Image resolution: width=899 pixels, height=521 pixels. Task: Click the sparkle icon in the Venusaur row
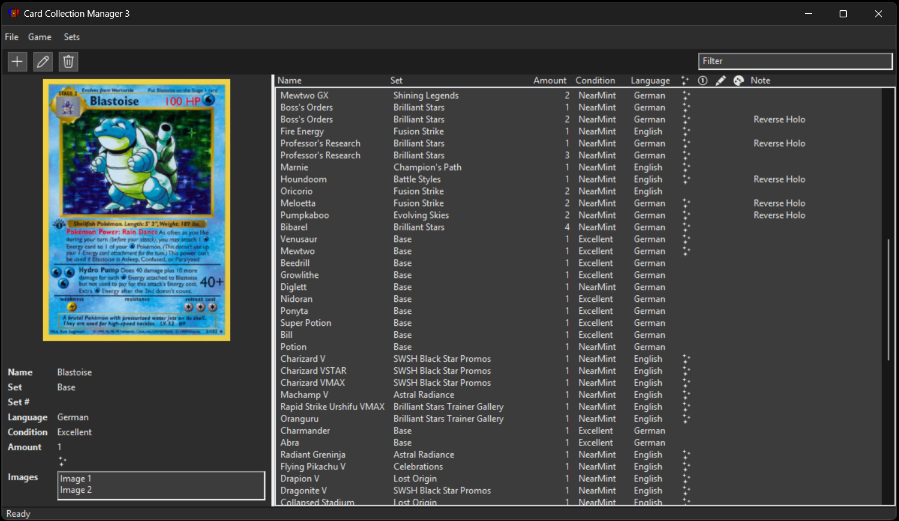pyautogui.click(x=686, y=239)
